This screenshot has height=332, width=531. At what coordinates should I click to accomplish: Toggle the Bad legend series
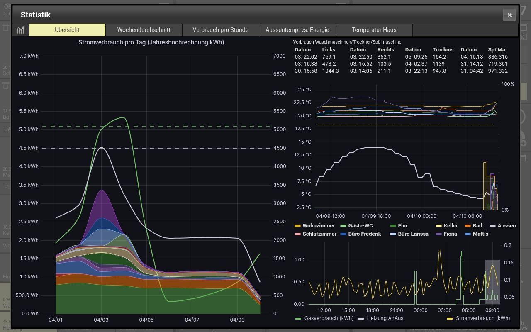(x=477, y=226)
